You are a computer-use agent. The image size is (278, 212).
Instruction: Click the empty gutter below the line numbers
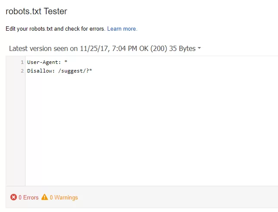pyautogui.click(x=16, y=130)
